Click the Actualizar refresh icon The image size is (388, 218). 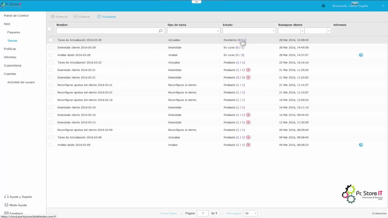tap(99, 16)
